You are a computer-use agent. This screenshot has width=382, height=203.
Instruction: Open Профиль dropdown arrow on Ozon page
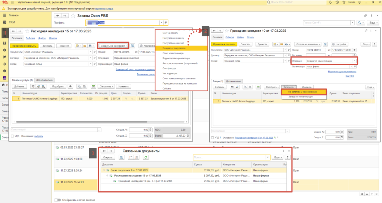[161, 23]
